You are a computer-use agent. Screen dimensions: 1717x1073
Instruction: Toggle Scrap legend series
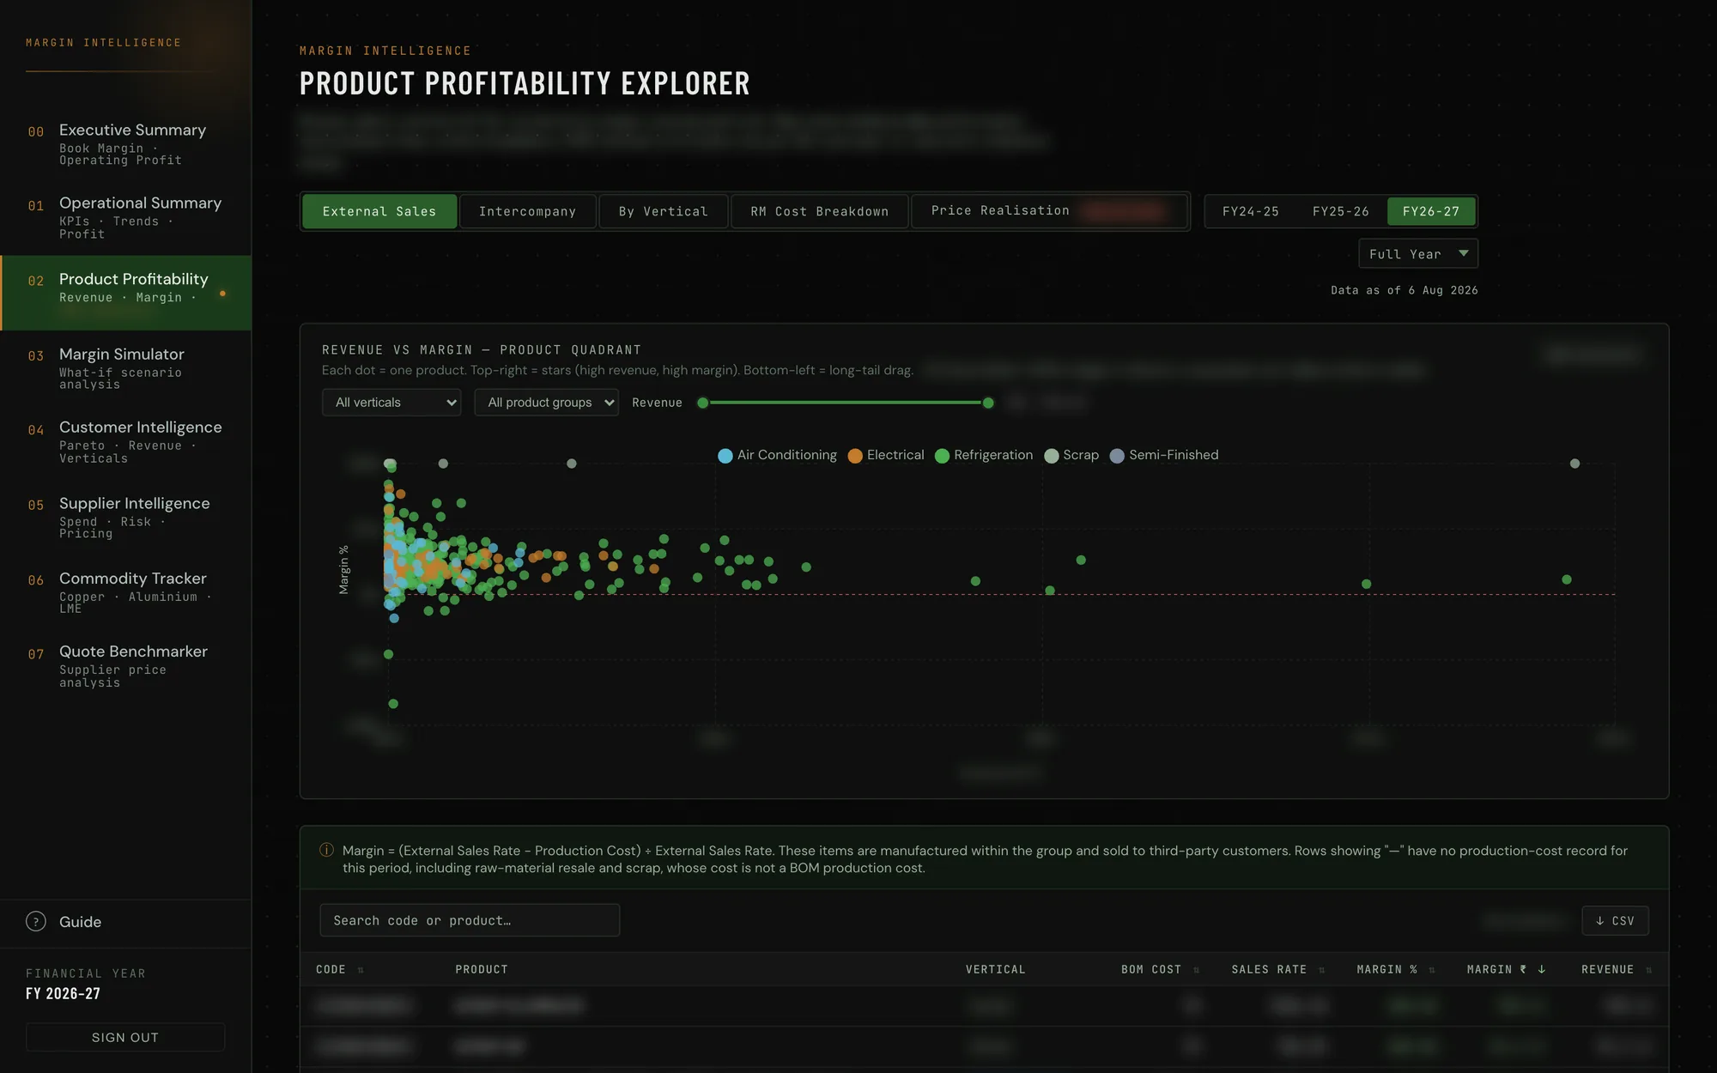click(x=1071, y=455)
